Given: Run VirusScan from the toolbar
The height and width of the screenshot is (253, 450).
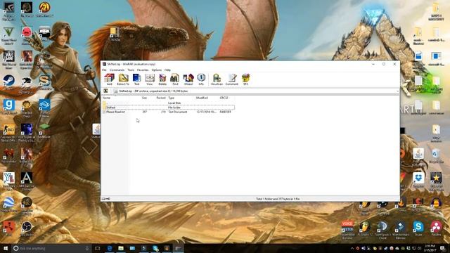Looking at the screenshot, I should (x=217, y=79).
